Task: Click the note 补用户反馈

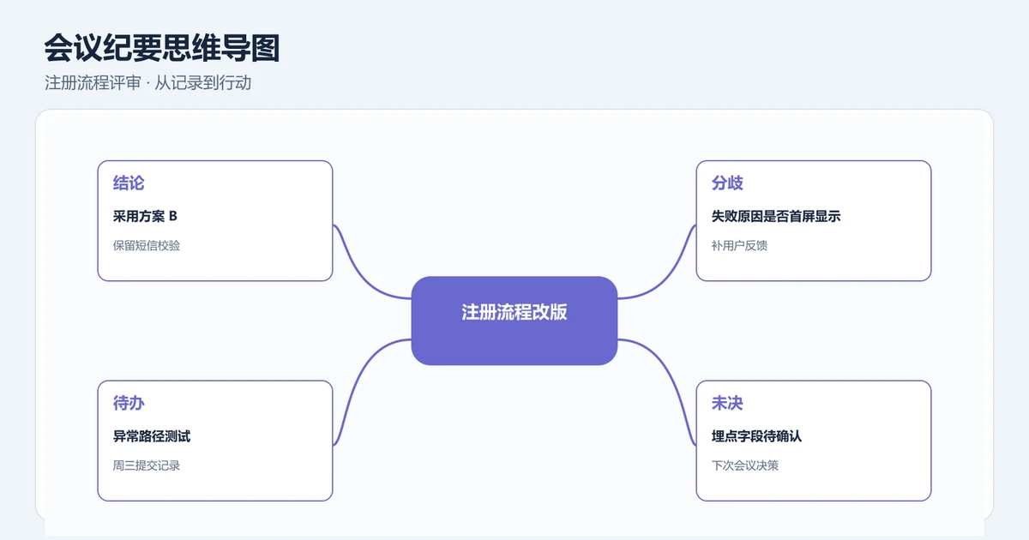Action: point(739,245)
